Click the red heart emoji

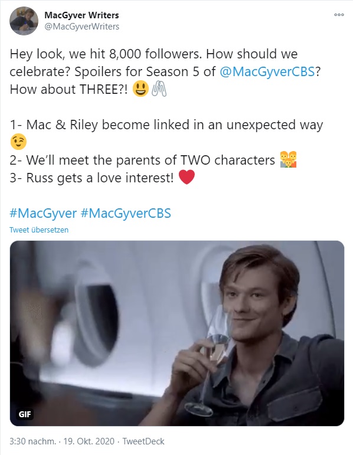tap(187, 177)
